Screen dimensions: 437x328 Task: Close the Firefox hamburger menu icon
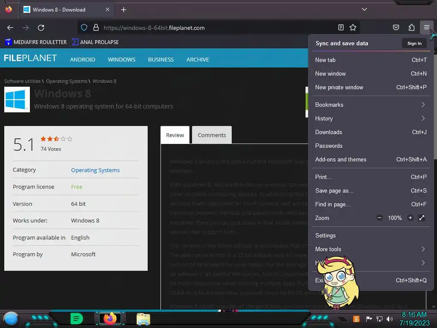tap(426, 27)
